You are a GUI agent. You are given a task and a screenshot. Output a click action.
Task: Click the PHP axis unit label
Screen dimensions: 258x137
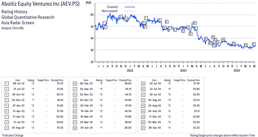pyautogui.click(x=88, y=3)
